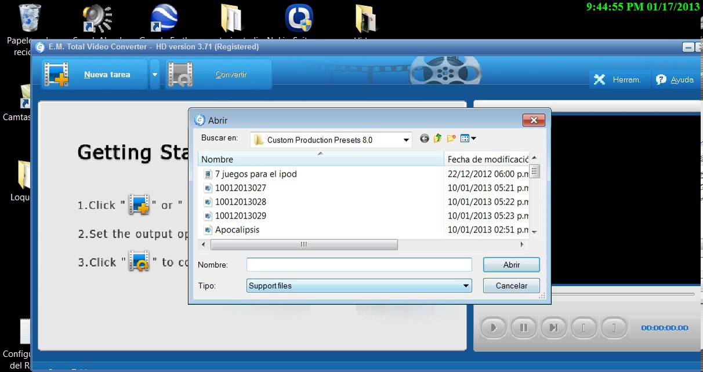This screenshot has height=372, width=703.
Task: Click the Convertir toolbar button
Action: tap(219, 74)
